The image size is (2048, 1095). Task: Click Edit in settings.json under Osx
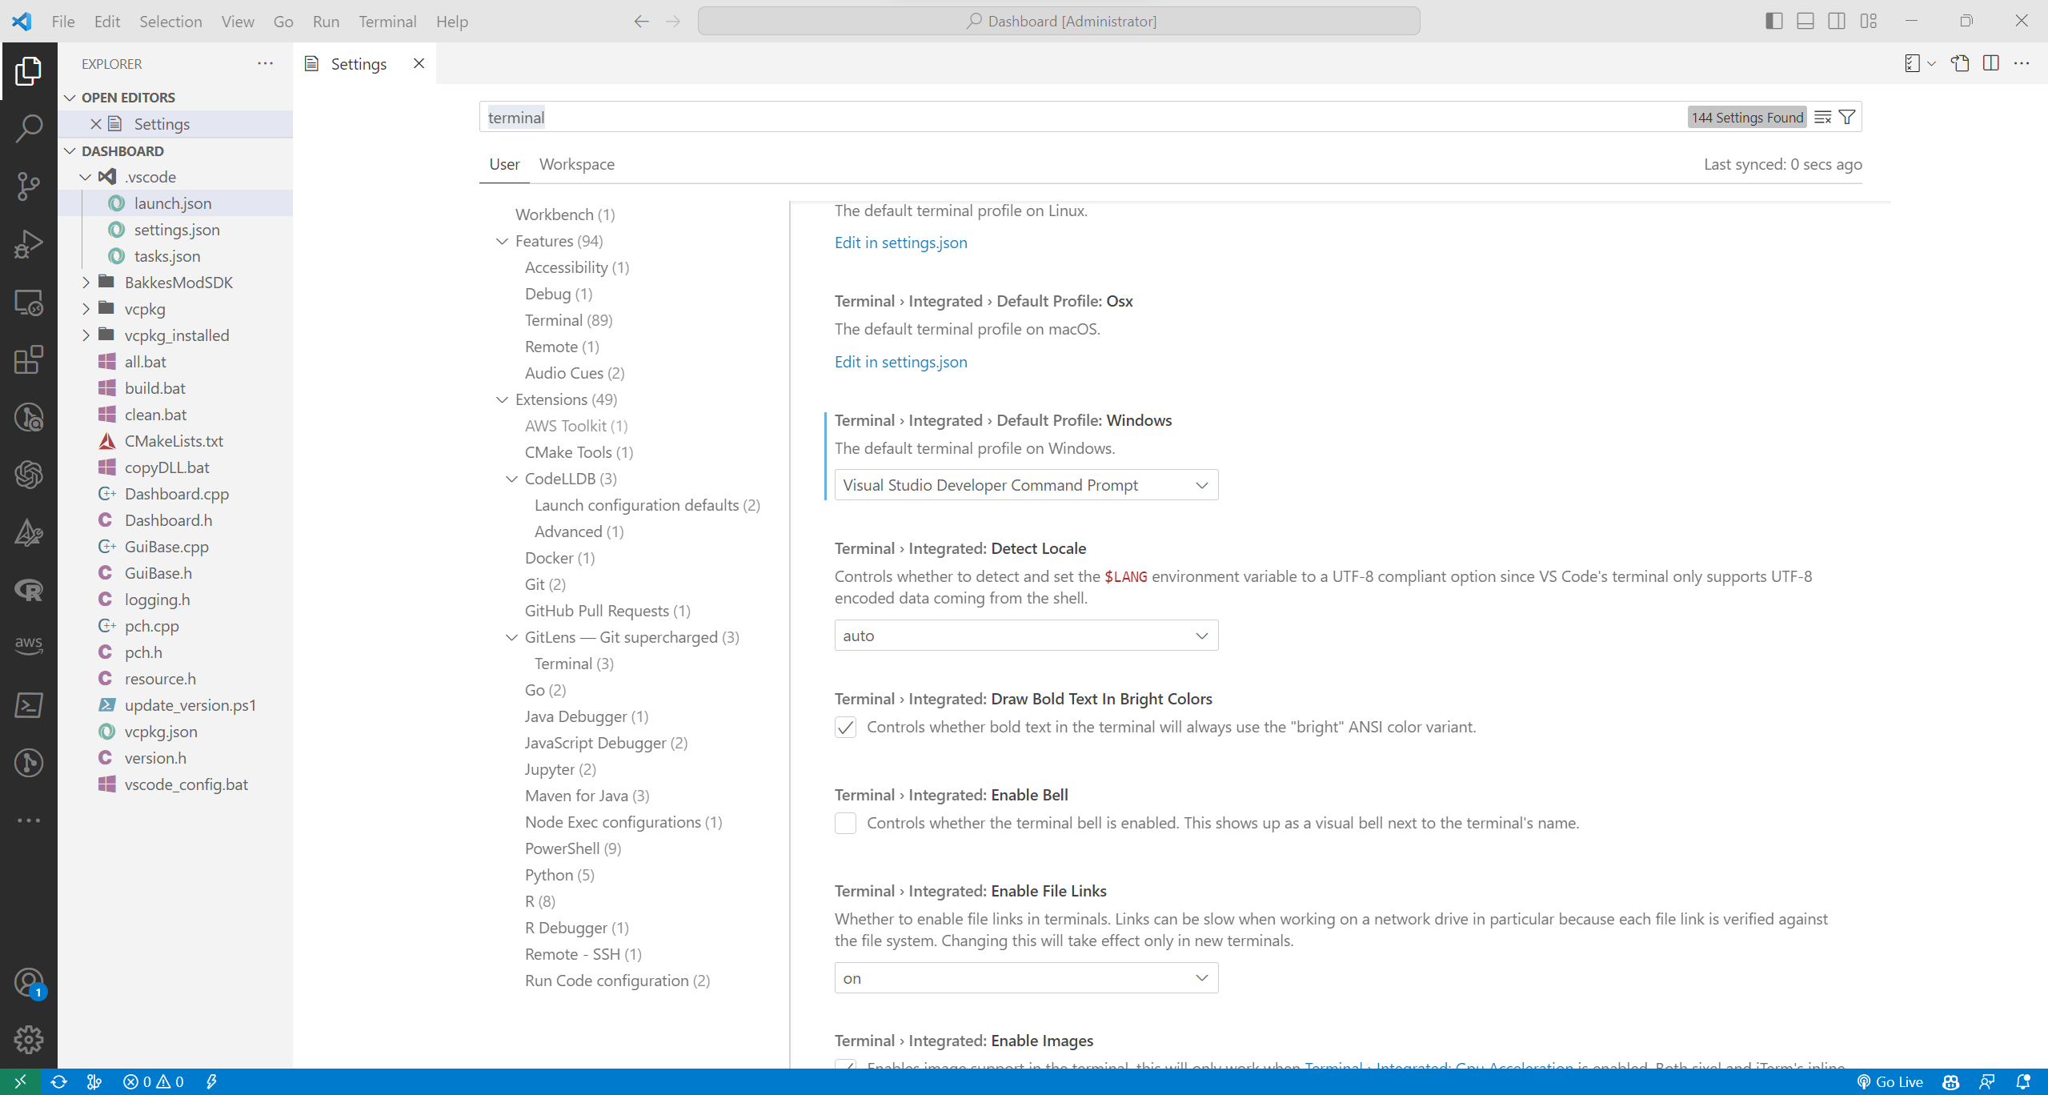900,362
